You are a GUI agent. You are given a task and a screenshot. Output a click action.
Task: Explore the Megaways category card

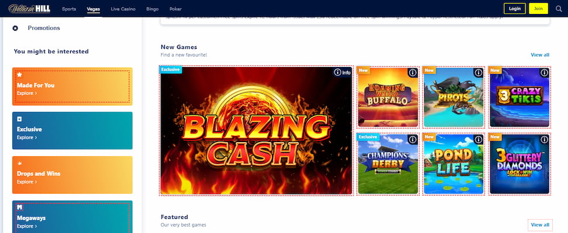tap(72, 217)
